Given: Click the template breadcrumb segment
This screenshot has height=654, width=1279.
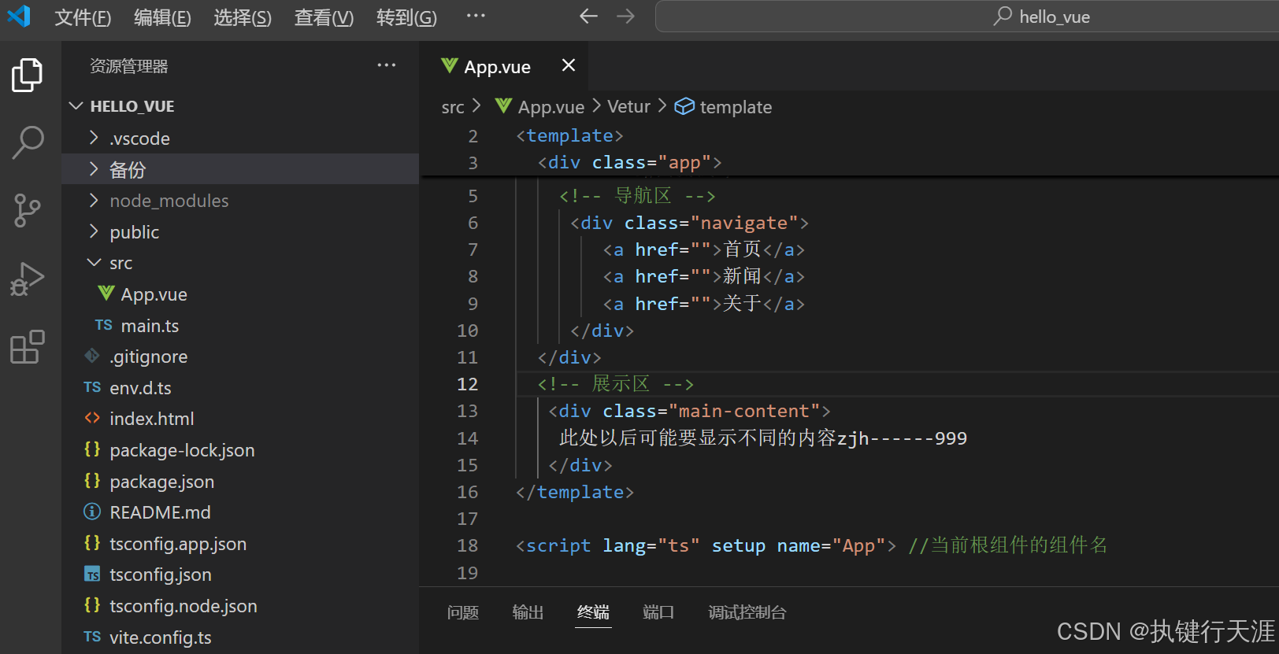Looking at the screenshot, I should coord(736,107).
